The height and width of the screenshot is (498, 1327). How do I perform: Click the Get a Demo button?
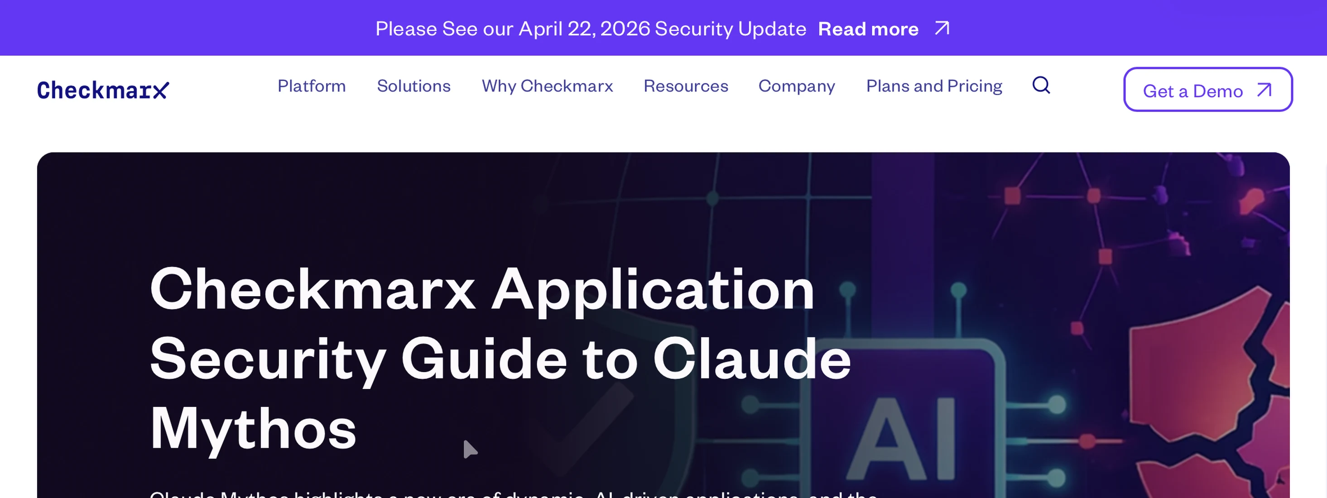(x=1207, y=90)
